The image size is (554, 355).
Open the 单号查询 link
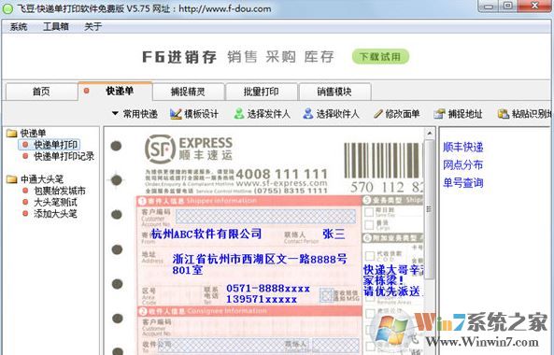click(462, 182)
